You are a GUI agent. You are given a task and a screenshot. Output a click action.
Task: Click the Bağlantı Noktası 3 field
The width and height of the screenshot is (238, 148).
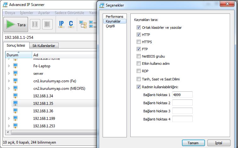182,111
